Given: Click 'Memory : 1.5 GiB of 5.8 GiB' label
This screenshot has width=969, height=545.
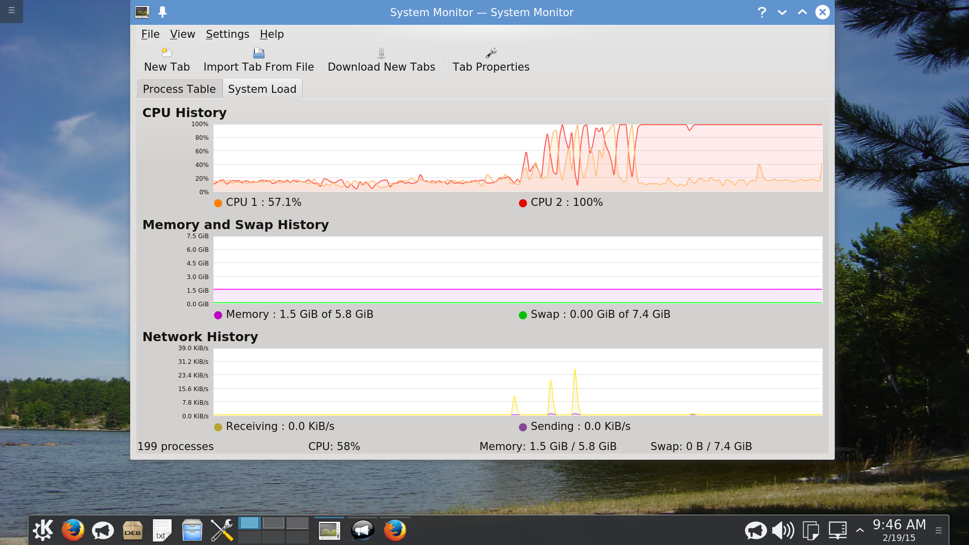Looking at the screenshot, I should (x=299, y=314).
